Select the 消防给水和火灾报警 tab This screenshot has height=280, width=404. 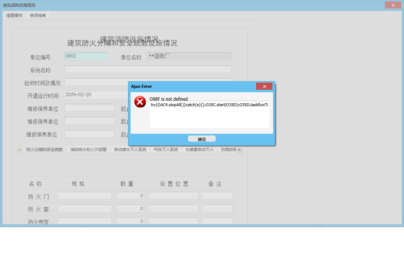point(88,149)
